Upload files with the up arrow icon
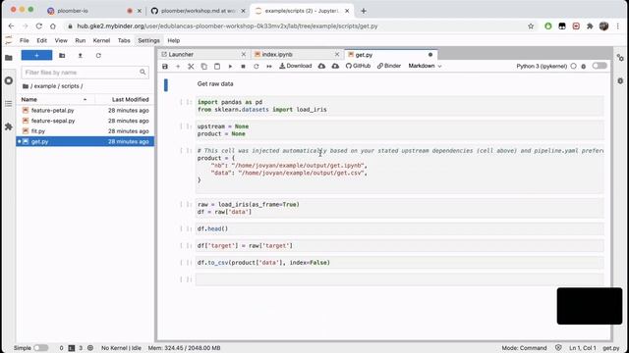 81,56
